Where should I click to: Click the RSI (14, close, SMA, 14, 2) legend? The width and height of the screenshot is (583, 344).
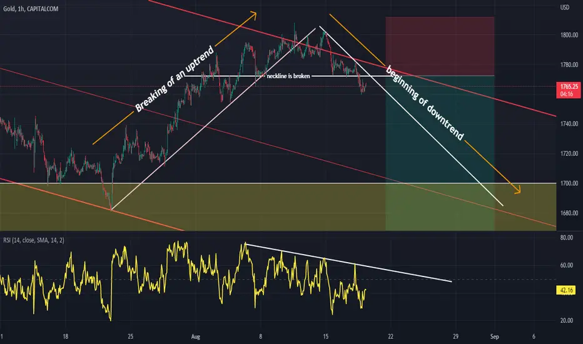tap(34, 240)
